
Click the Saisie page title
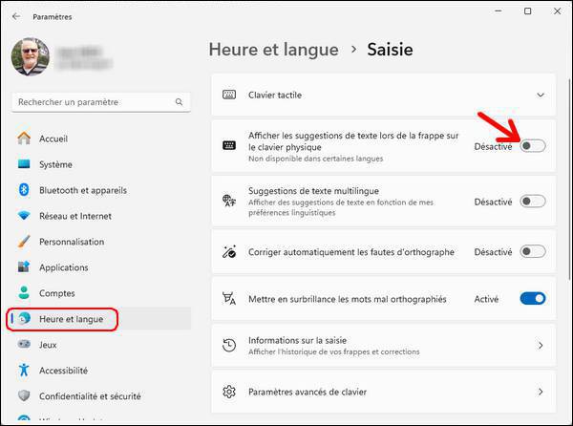pos(390,50)
